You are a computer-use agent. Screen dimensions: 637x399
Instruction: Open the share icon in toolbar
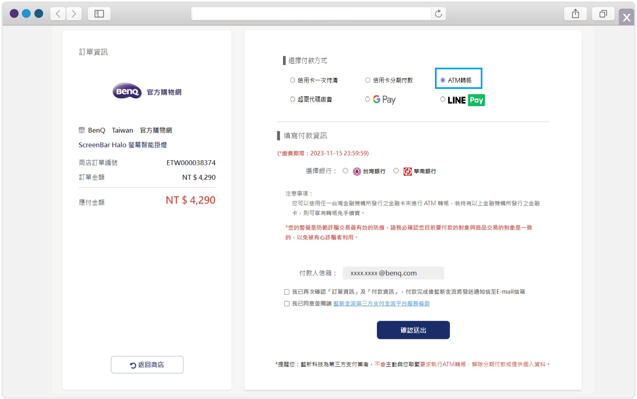point(575,14)
